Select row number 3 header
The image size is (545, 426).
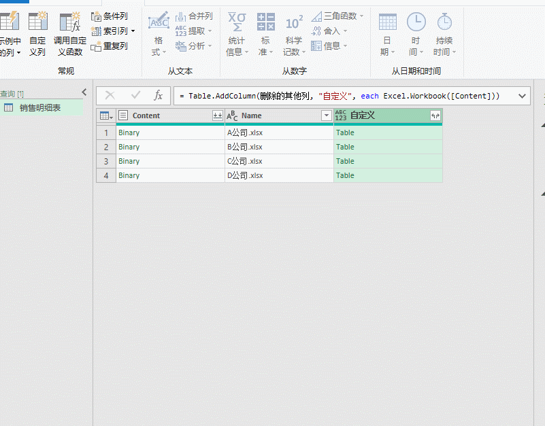(x=106, y=161)
